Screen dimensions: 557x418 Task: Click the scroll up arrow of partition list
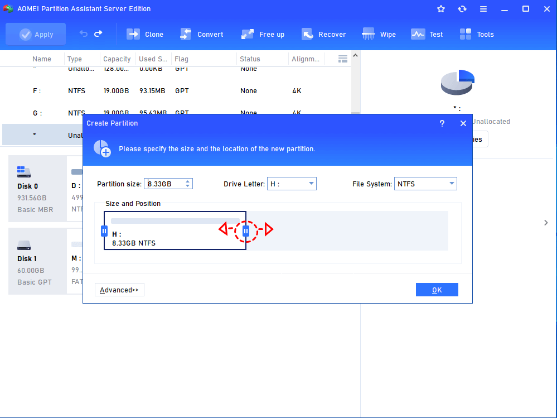coord(356,55)
